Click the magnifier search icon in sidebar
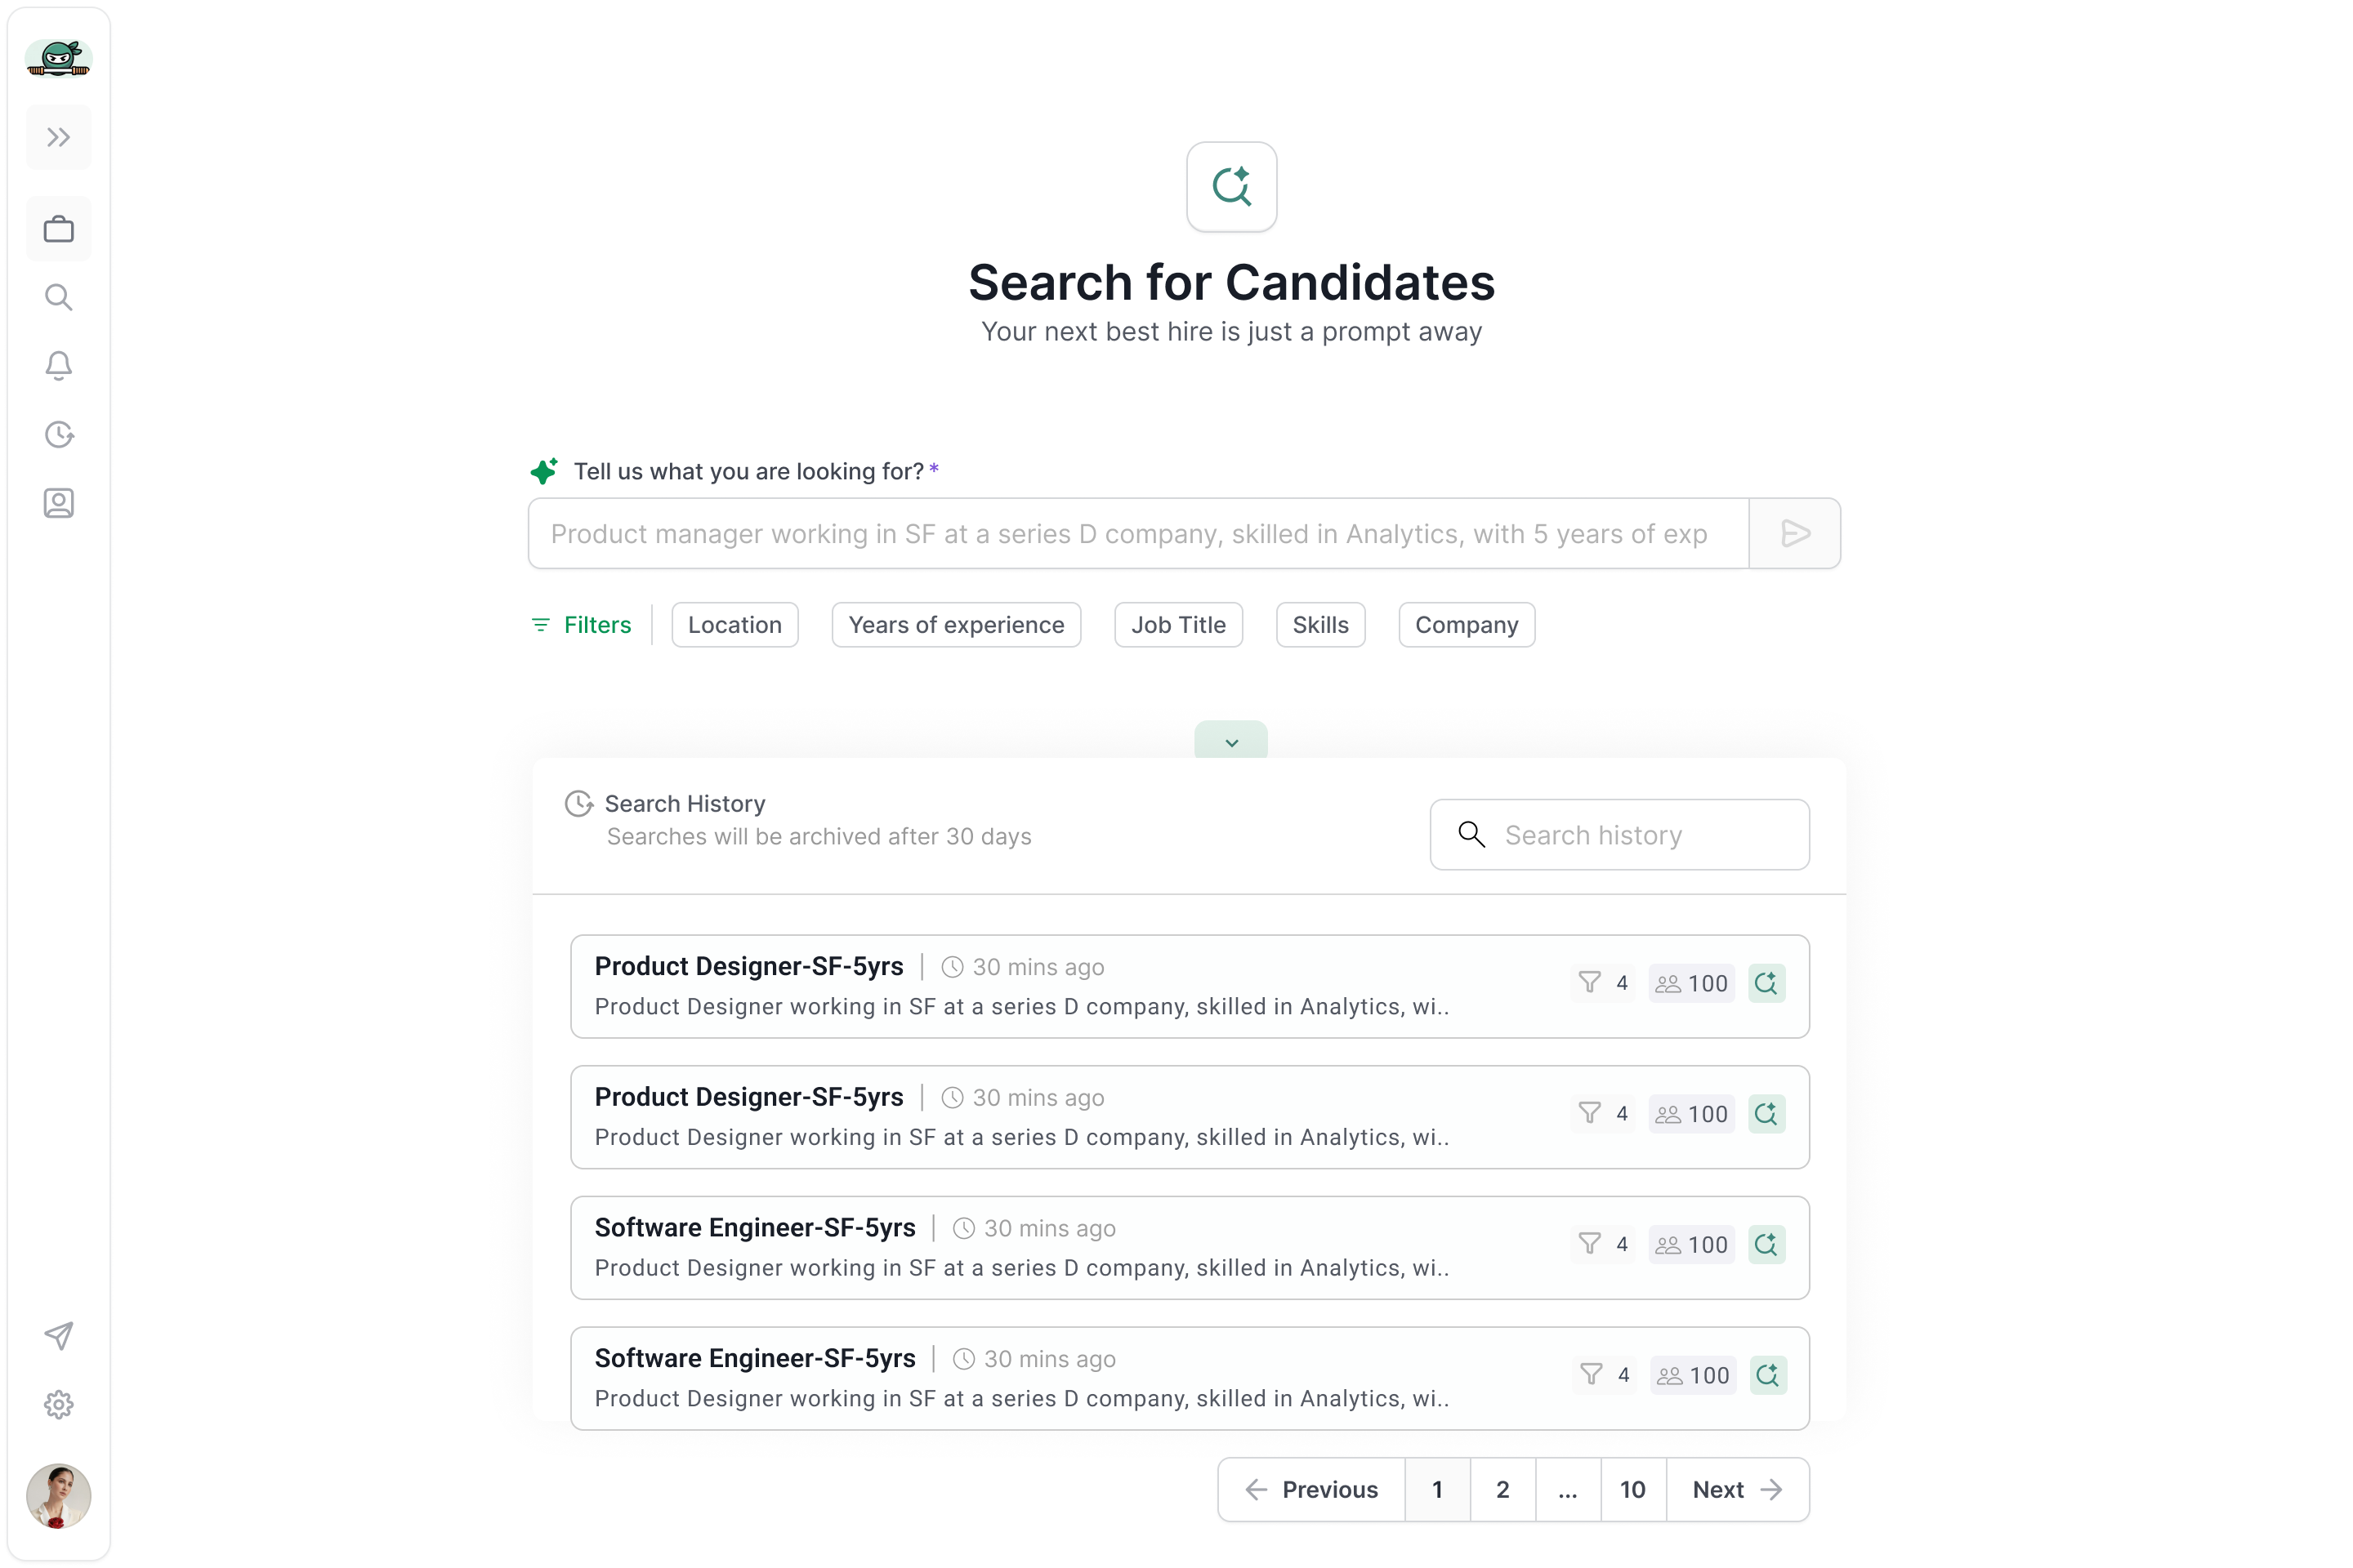The width and height of the screenshot is (2353, 1568). [58, 297]
